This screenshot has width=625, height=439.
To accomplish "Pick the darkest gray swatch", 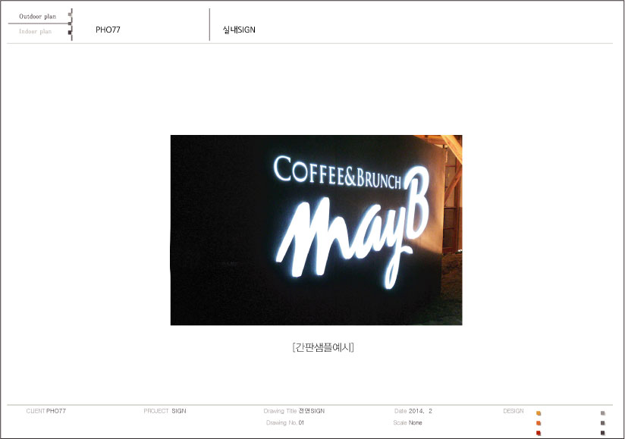I will (x=603, y=433).
